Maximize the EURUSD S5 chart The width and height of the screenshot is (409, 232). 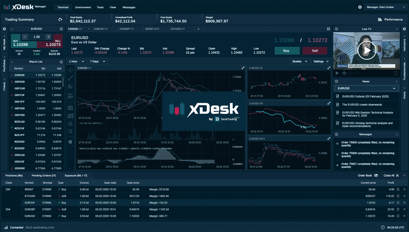tap(329, 68)
